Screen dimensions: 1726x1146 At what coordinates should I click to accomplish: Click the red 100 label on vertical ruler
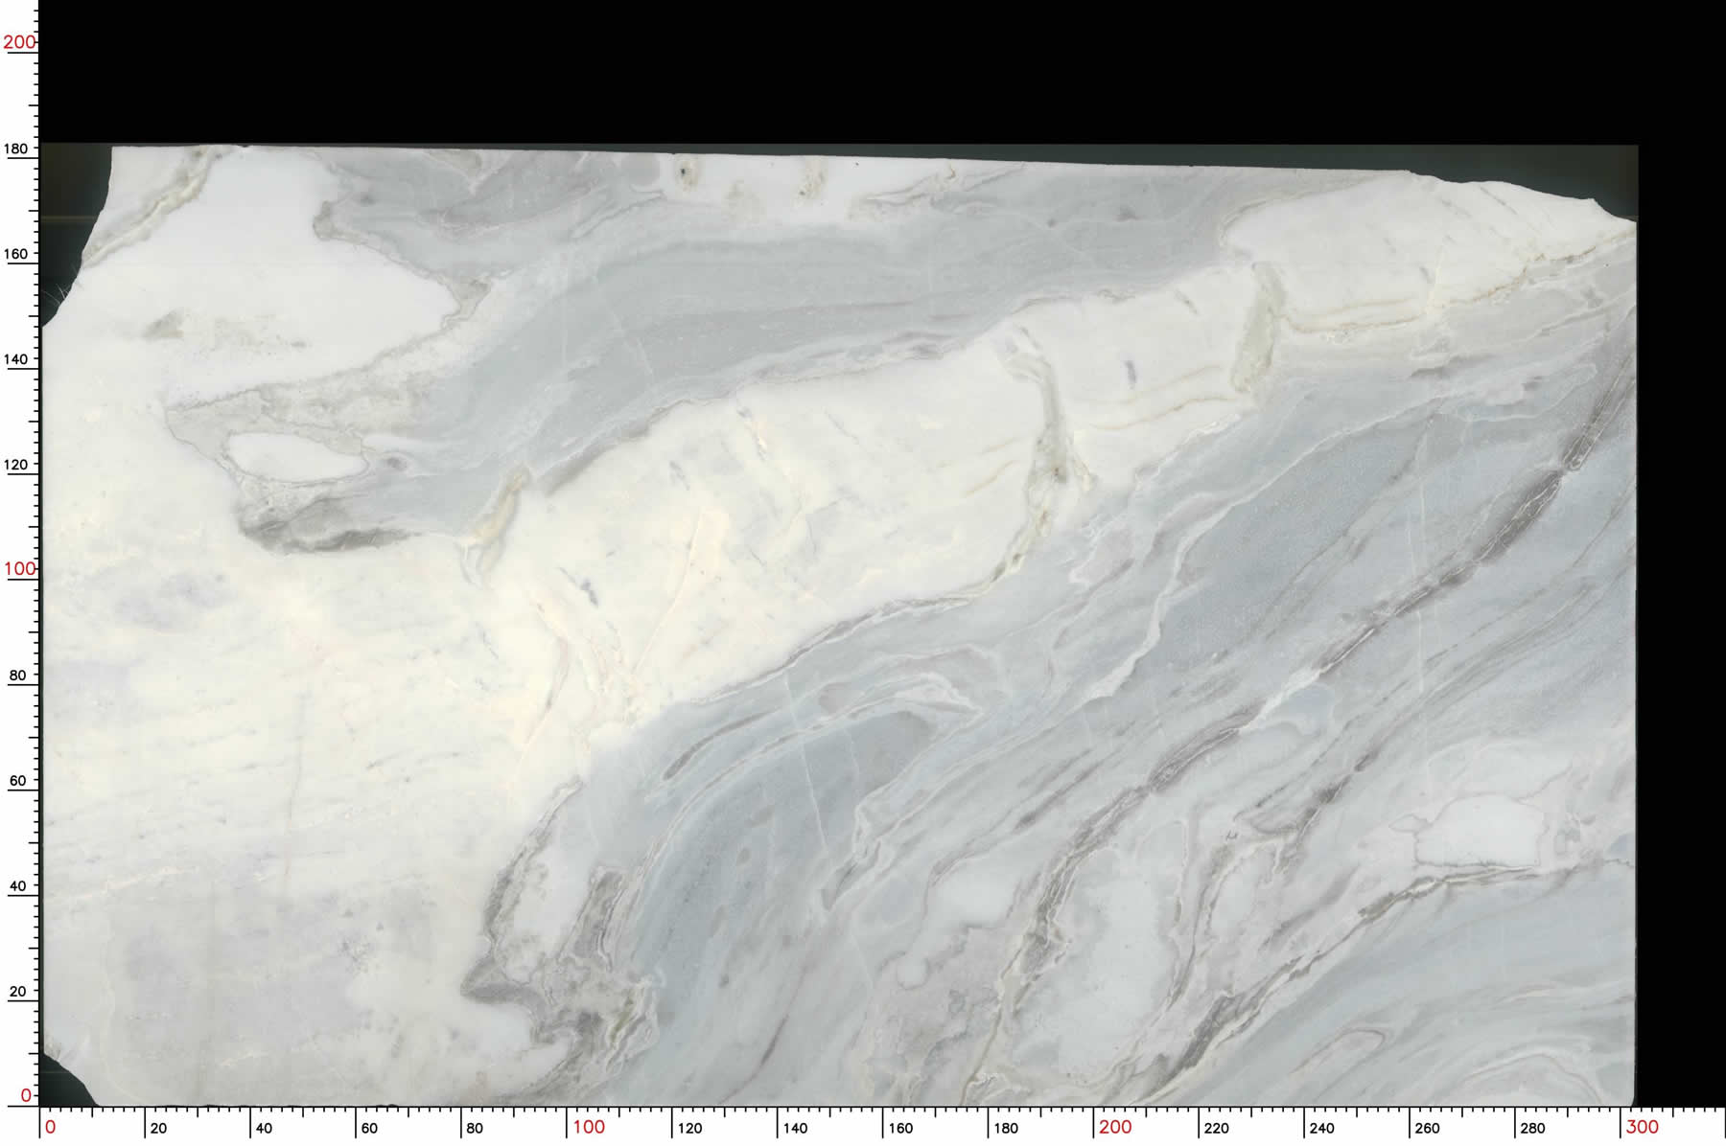click(x=18, y=568)
